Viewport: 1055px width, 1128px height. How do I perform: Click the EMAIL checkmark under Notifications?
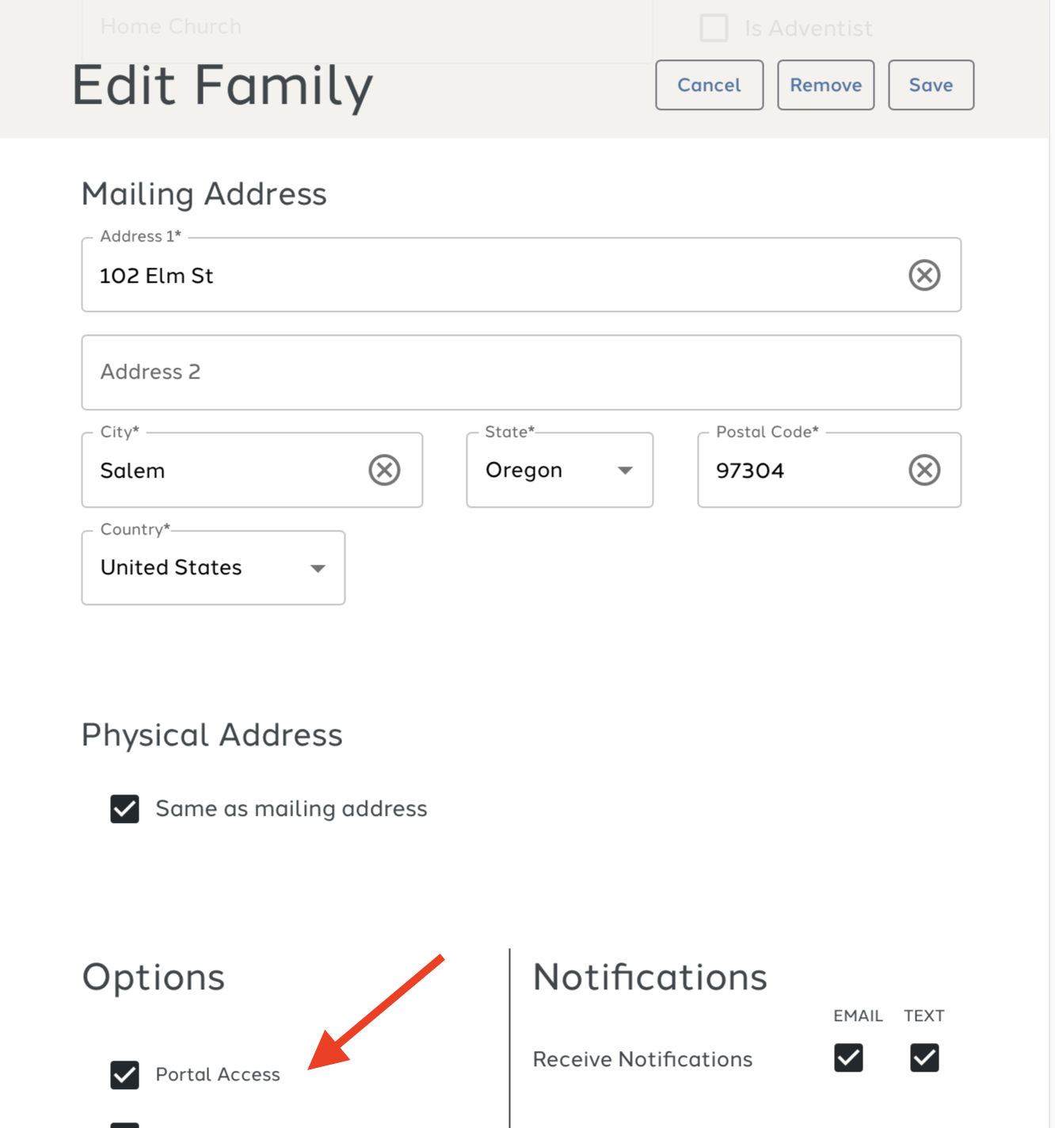click(847, 1057)
